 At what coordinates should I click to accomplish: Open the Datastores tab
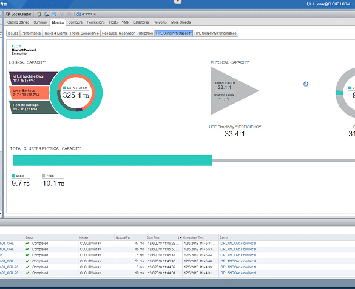pos(141,22)
